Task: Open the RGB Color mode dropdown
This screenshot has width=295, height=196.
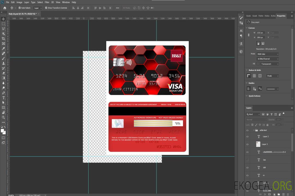Action: pyautogui.click(x=268, y=54)
